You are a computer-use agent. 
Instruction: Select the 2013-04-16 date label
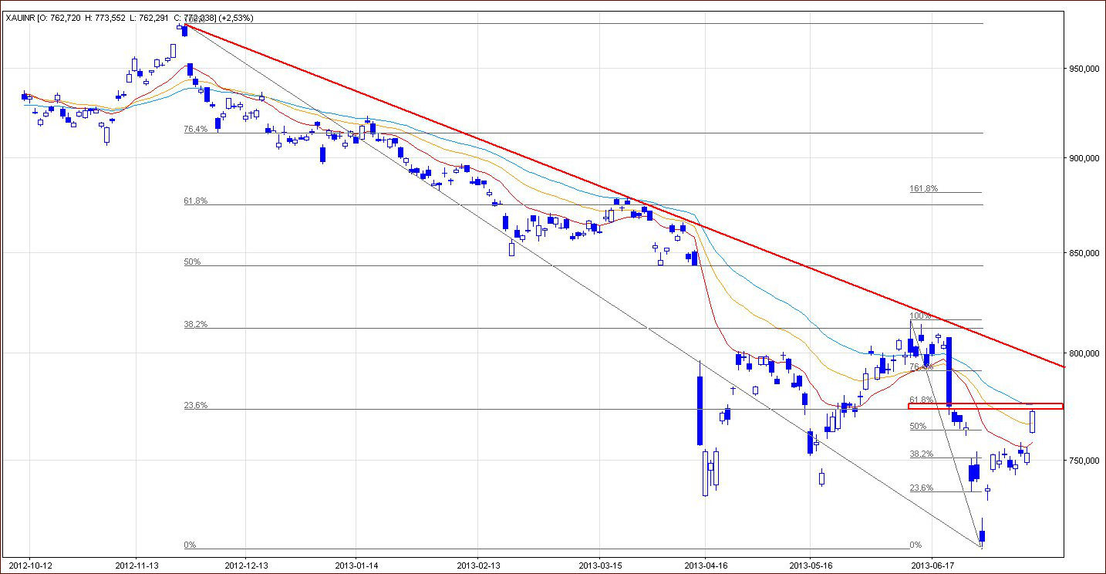pos(706,565)
